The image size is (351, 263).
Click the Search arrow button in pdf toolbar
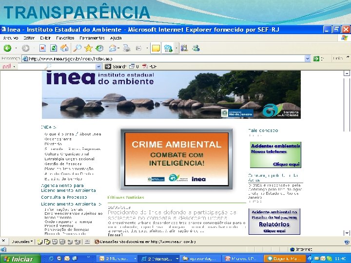click(x=108, y=66)
